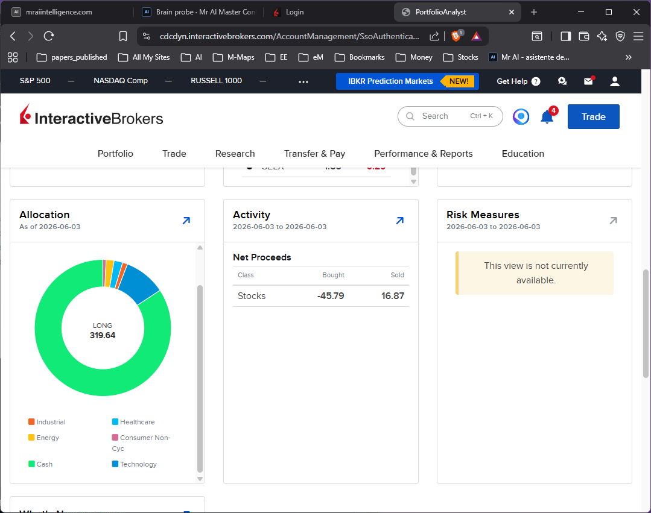
Task: Open the messages envelope icon
Action: tap(589, 81)
